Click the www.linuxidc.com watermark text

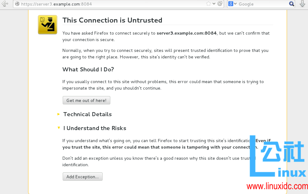point(277,187)
